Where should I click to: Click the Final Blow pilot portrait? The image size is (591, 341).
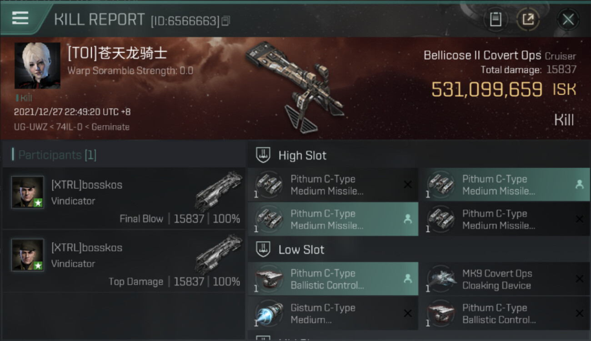pyautogui.click(x=28, y=192)
